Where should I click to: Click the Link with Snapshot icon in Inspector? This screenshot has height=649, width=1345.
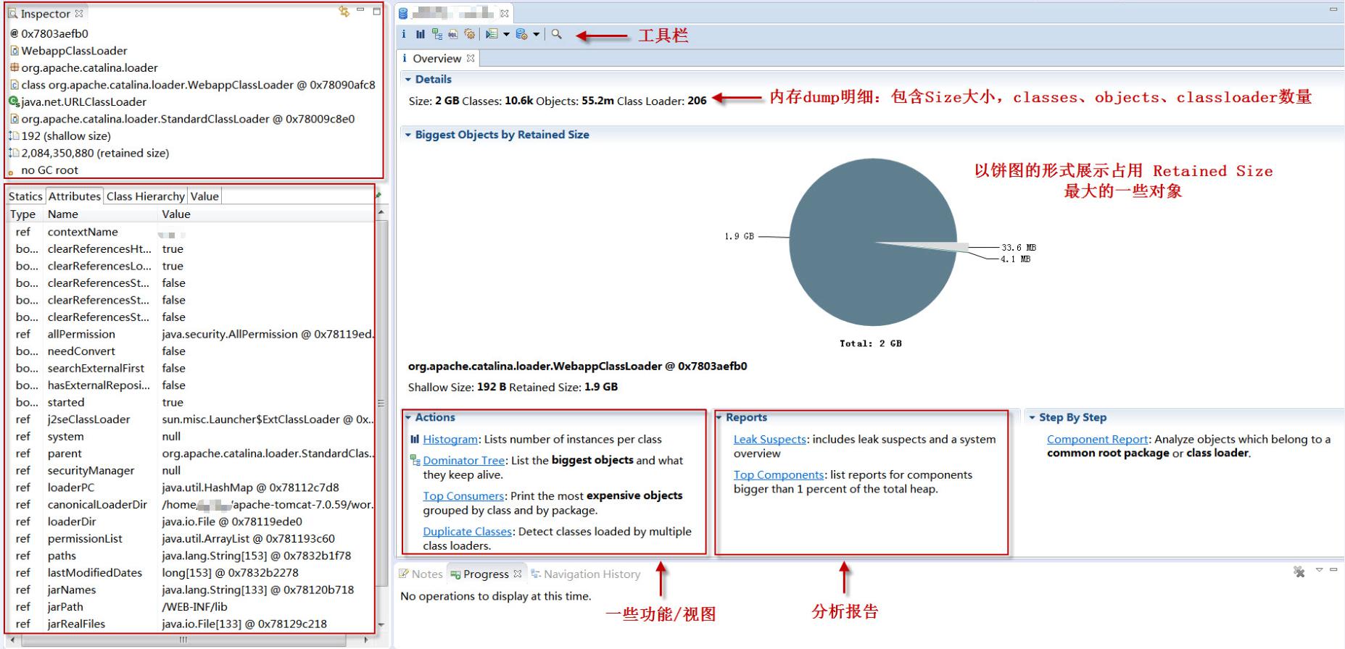(x=344, y=12)
